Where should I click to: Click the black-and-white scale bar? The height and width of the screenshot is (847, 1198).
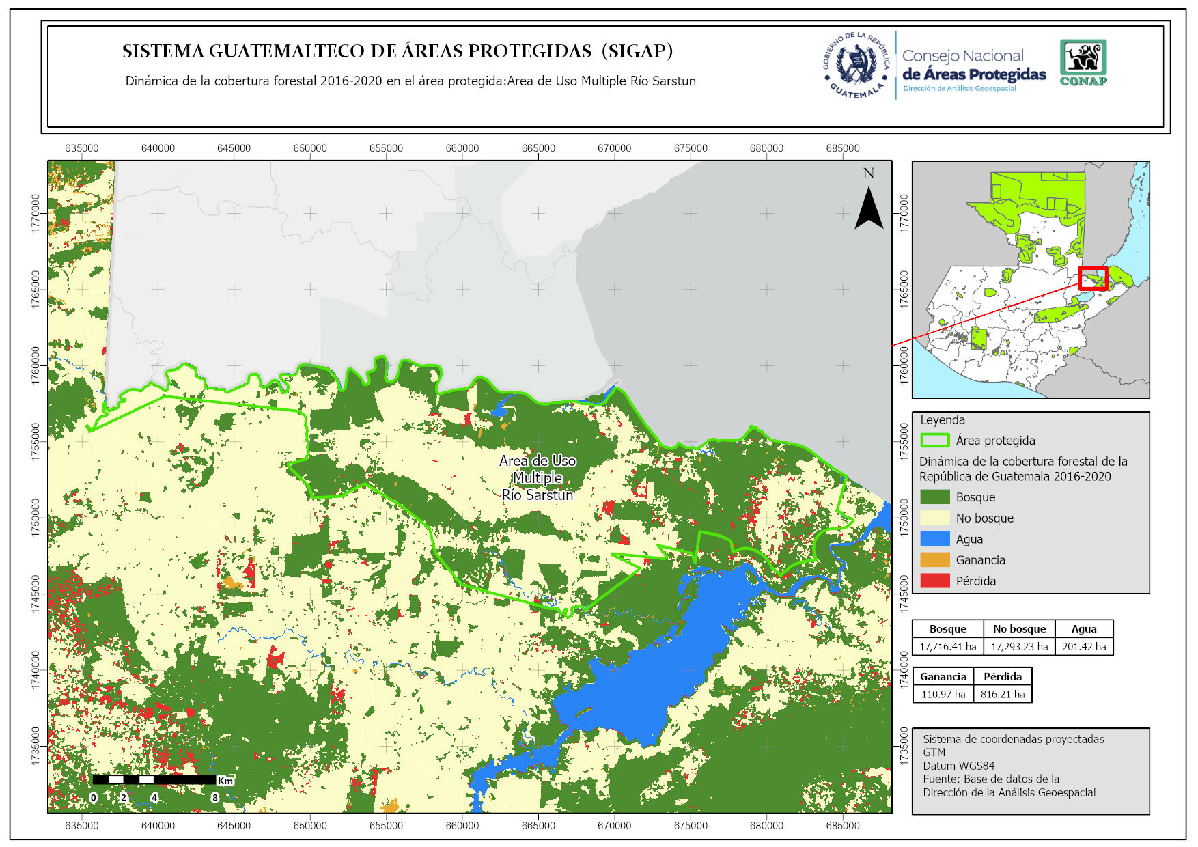[x=154, y=779]
